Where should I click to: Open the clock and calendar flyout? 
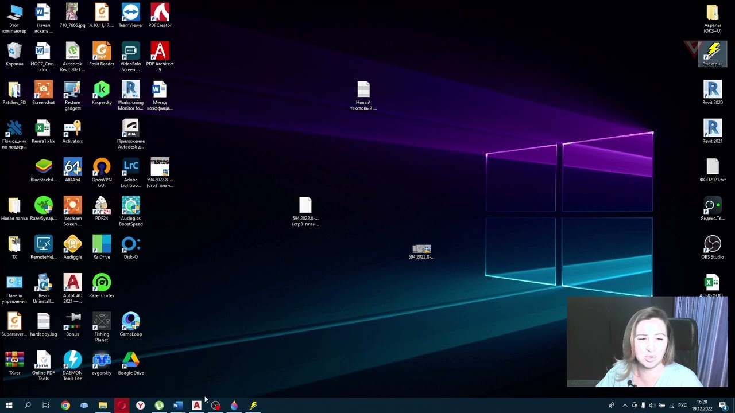pyautogui.click(x=702, y=406)
